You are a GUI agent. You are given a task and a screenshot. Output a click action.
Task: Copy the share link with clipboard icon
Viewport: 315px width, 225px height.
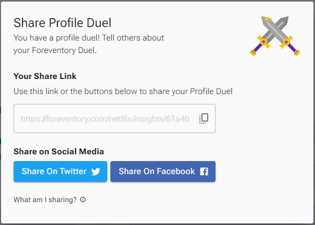pyautogui.click(x=204, y=118)
